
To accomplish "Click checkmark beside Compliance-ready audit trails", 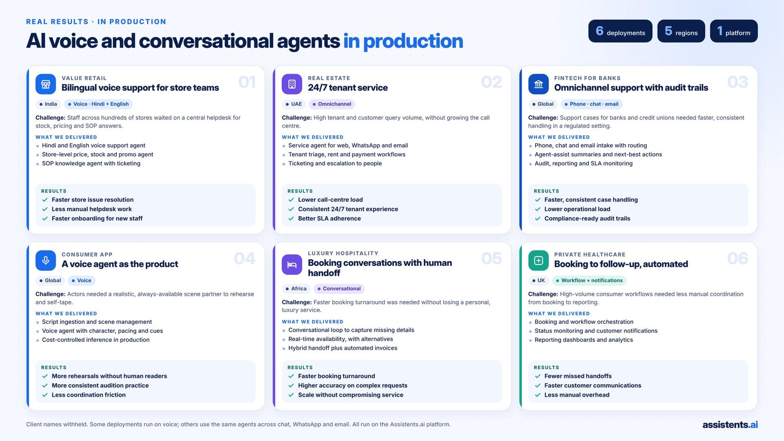I will click(x=538, y=218).
